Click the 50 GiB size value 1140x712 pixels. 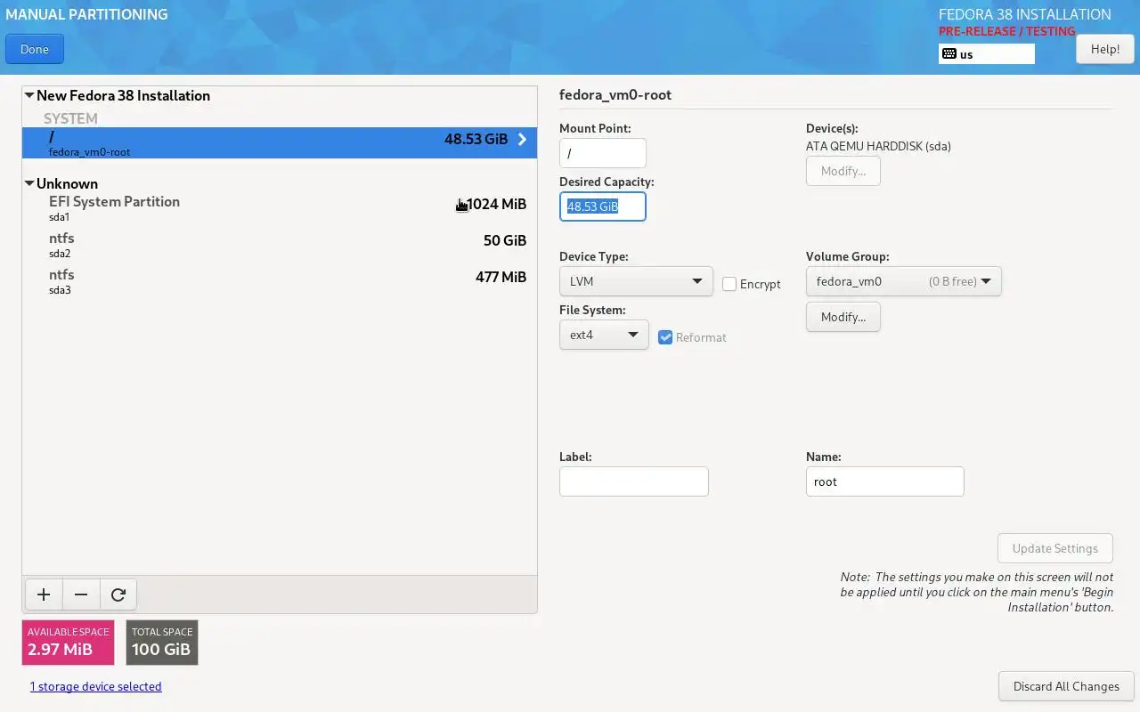click(x=505, y=240)
